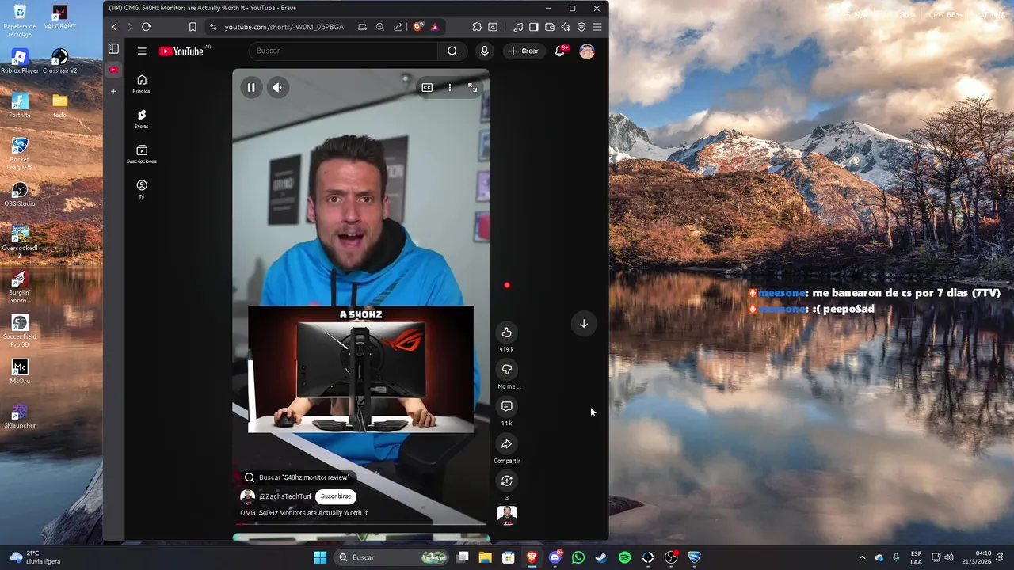This screenshot has width=1014, height=570.
Task: Open the Brave extensions puzzle icon
Action: [477, 27]
